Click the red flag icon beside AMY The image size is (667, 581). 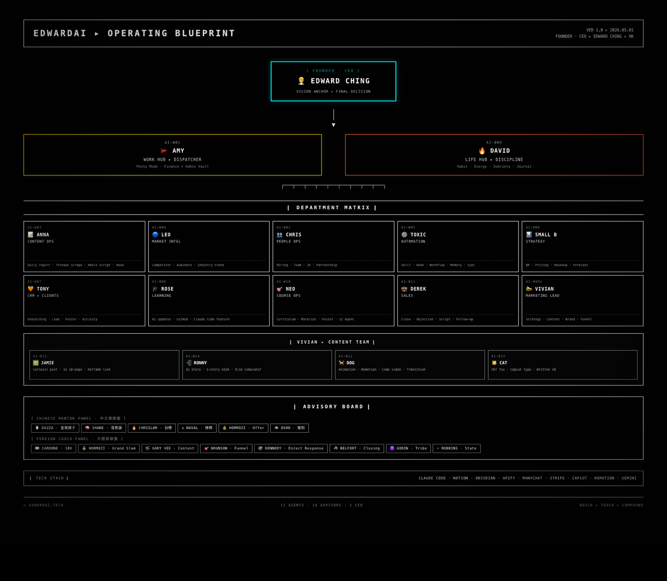tap(164, 151)
